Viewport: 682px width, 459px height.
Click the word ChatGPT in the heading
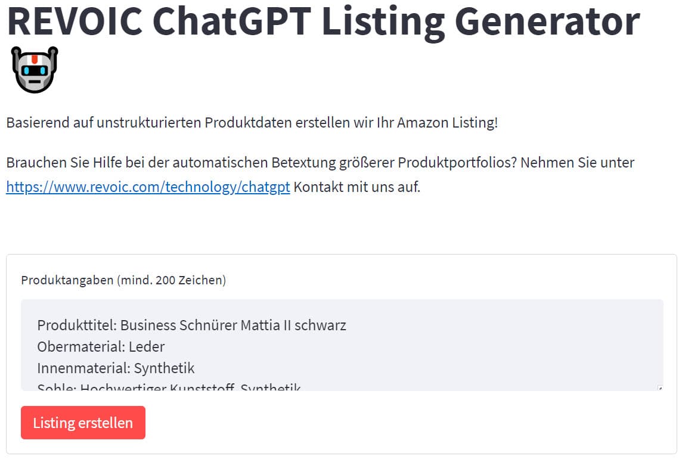[x=232, y=21]
